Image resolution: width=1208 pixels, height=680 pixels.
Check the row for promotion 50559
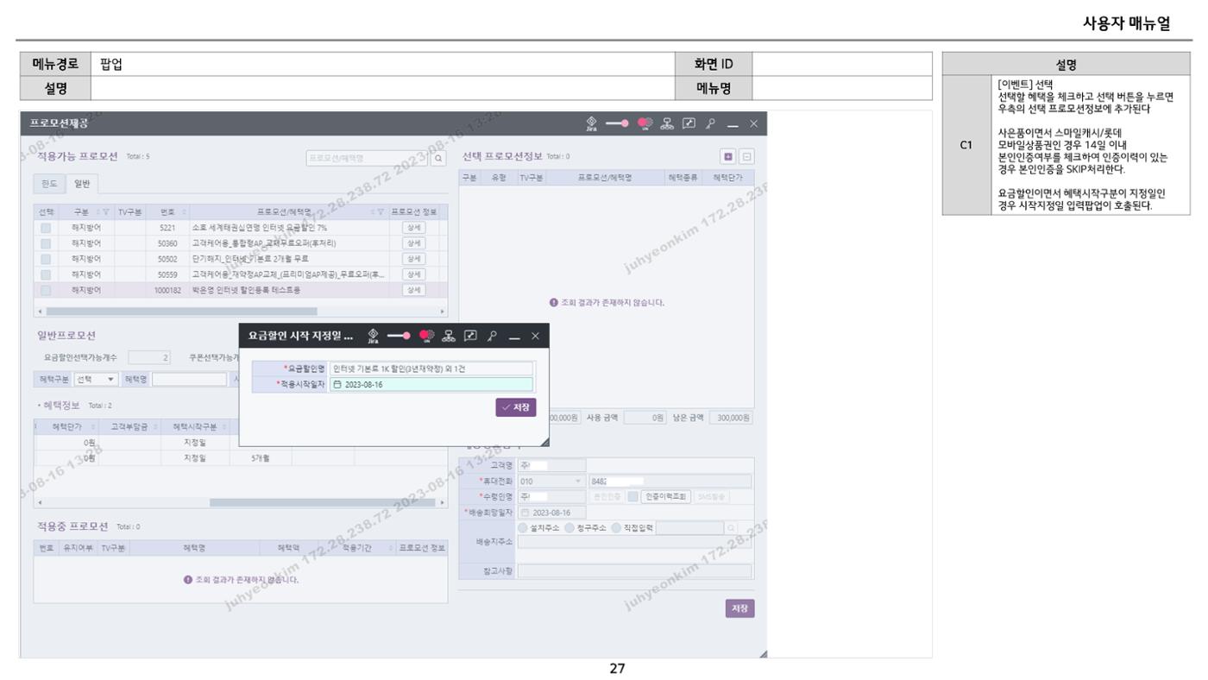coord(45,274)
